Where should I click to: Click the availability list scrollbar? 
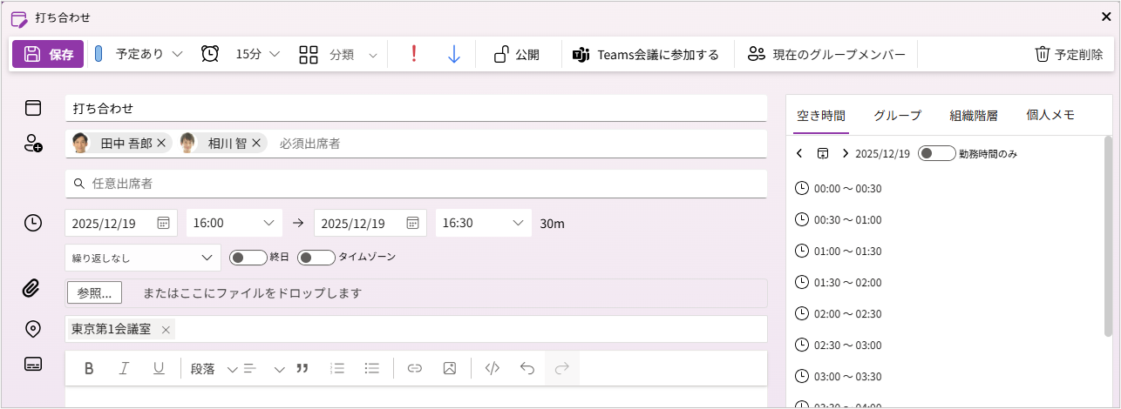click(x=1108, y=235)
